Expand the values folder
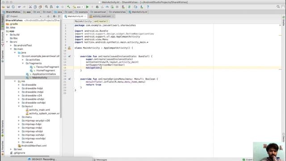The width and height of the screenshot is (286, 161). point(19,142)
